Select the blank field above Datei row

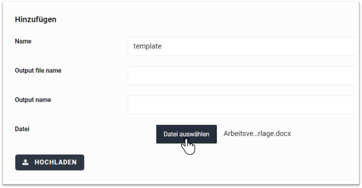tap(242, 105)
